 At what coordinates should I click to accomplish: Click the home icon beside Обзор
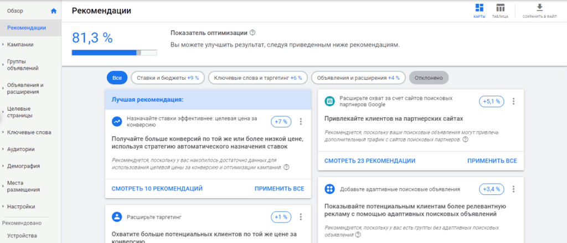click(54, 11)
